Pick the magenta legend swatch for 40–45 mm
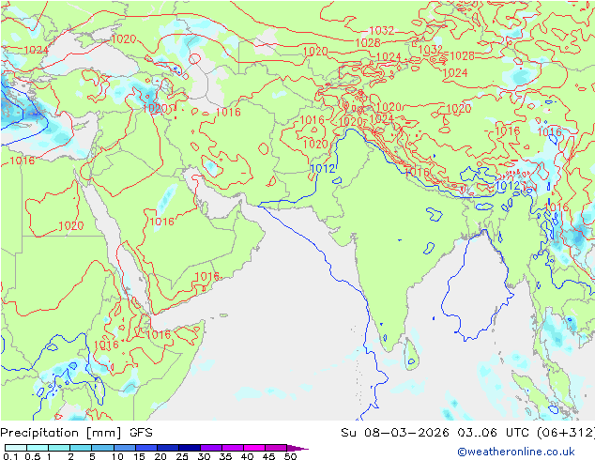The height and width of the screenshot is (460, 595). pos(254,448)
